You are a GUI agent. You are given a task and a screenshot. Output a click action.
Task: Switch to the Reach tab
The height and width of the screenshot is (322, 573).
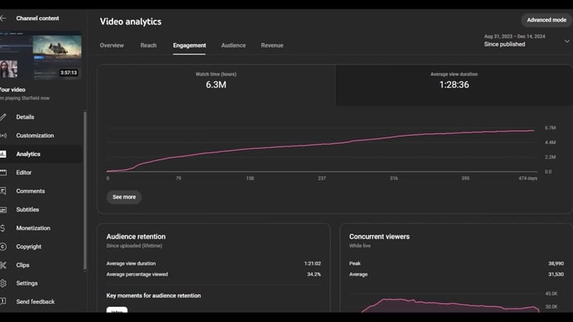(x=148, y=45)
